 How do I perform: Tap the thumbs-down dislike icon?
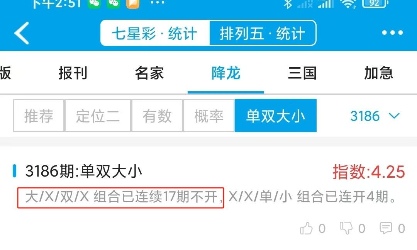pos(346,228)
